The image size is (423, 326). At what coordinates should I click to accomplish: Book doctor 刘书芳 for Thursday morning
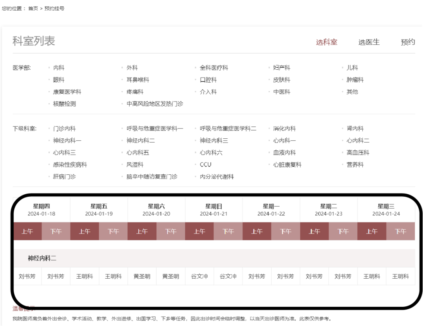click(27, 276)
